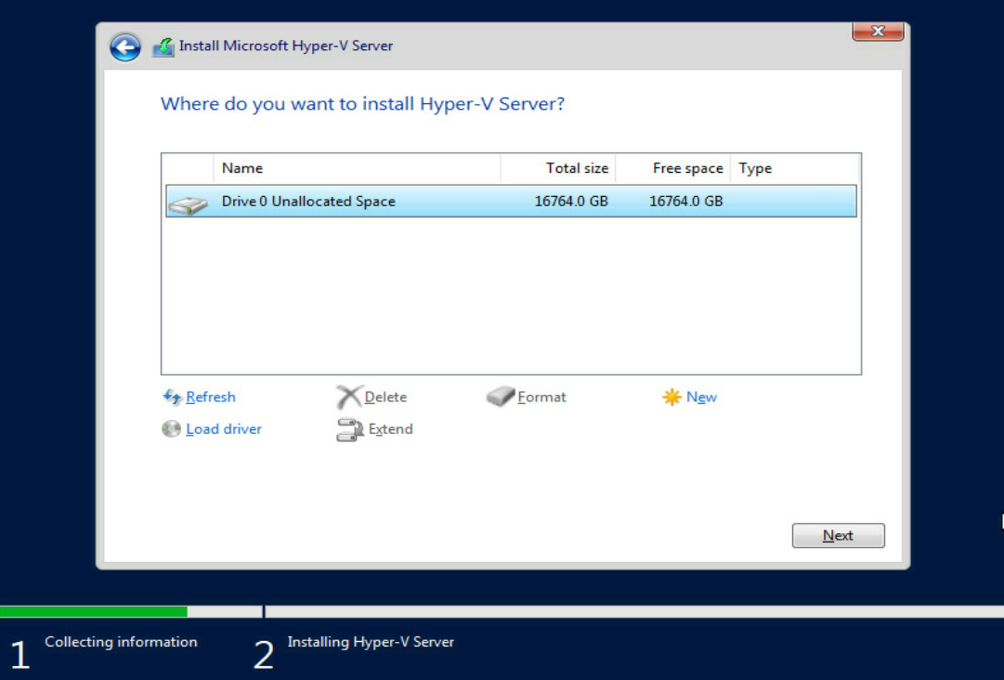Click the Hyper-V setup icon in title bar

pyautogui.click(x=163, y=47)
